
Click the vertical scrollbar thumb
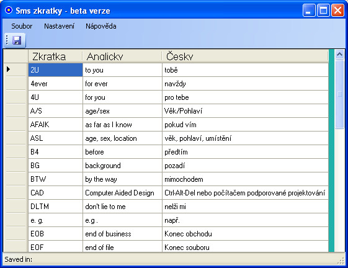pyautogui.click(x=339, y=94)
